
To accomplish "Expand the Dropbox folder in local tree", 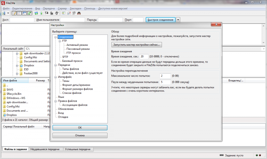I will [x=17, y=65].
